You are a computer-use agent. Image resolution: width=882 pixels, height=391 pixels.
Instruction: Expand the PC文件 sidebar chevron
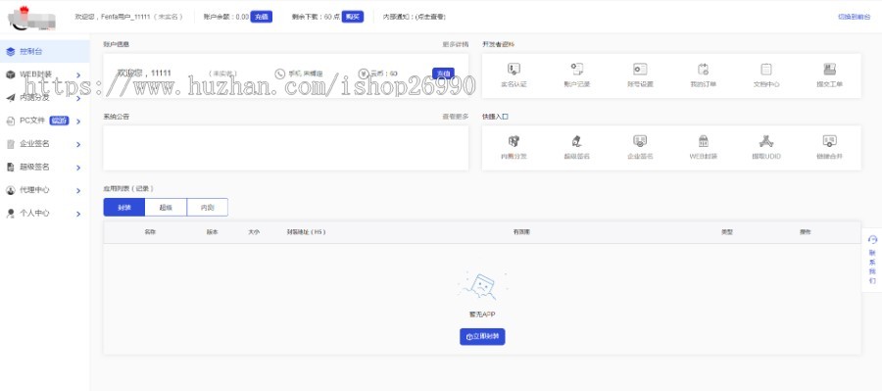tap(78, 122)
